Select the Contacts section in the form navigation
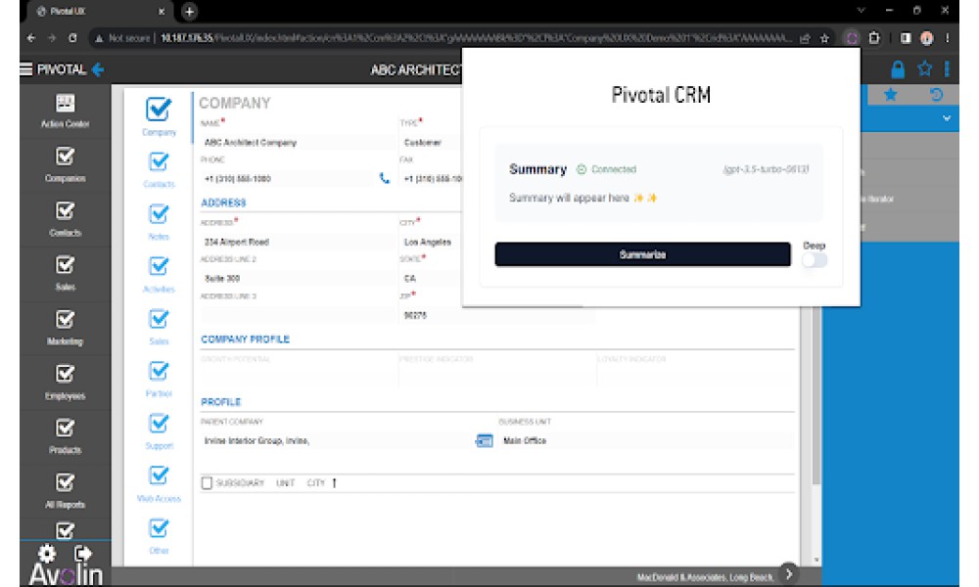Image resolution: width=979 pixels, height=587 pixels. (159, 169)
